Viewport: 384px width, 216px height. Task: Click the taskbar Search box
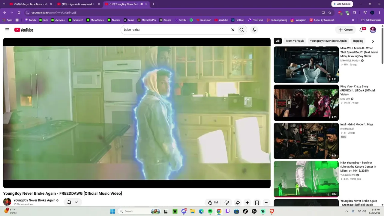pos(139,211)
